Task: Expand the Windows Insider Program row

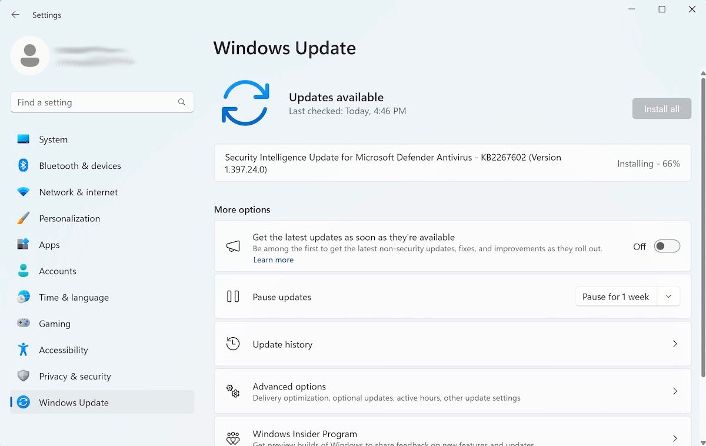Action: [x=675, y=438]
